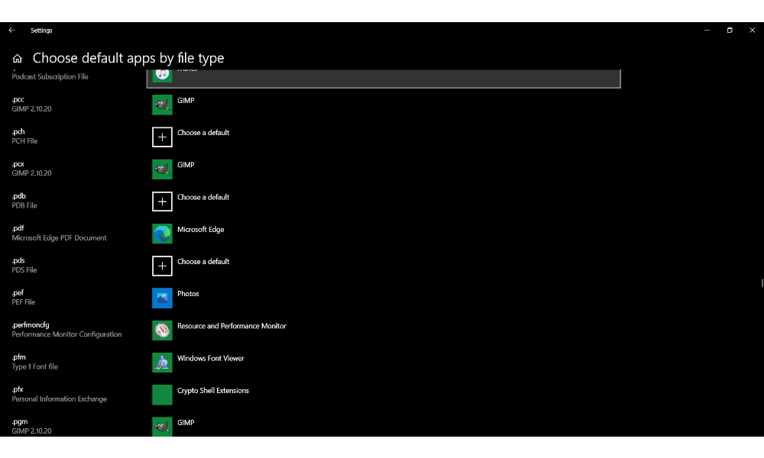
Task: Click the Performance Monitor icon for .perfmoncfg
Action: point(162,331)
